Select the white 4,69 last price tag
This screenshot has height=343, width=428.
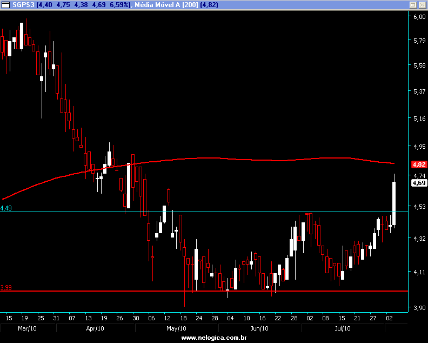point(419,183)
